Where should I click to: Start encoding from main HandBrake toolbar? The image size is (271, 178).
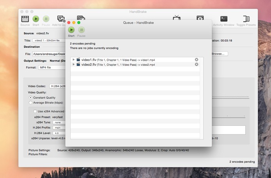[x=36, y=19]
